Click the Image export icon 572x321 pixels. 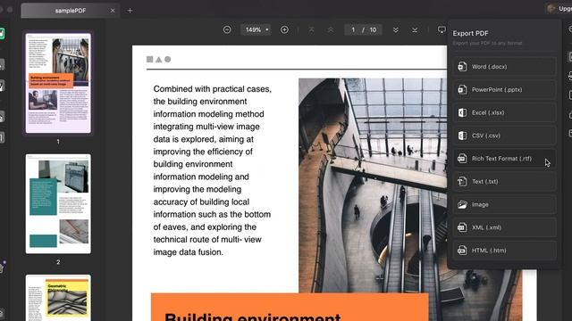pyautogui.click(x=462, y=204)
